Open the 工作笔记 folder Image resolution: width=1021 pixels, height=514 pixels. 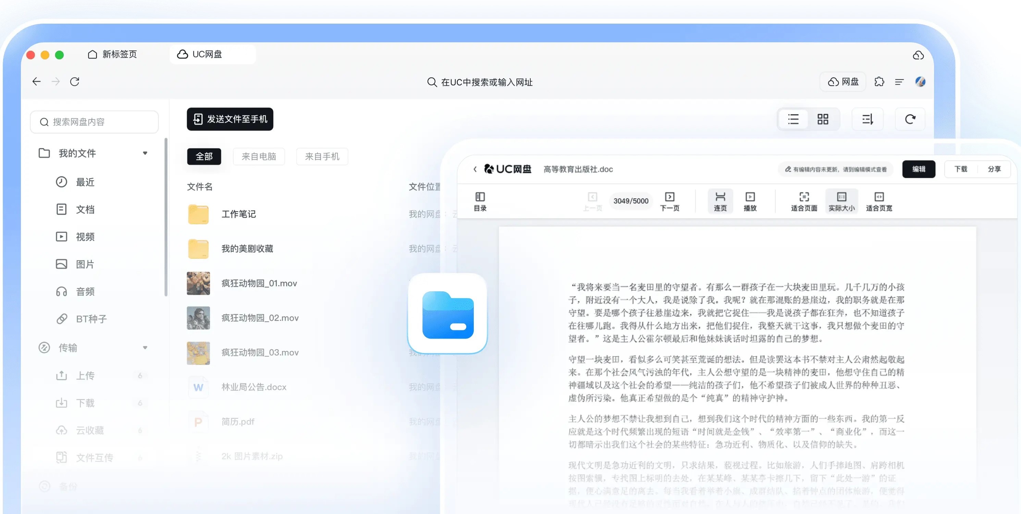click(x=238, y=214)
